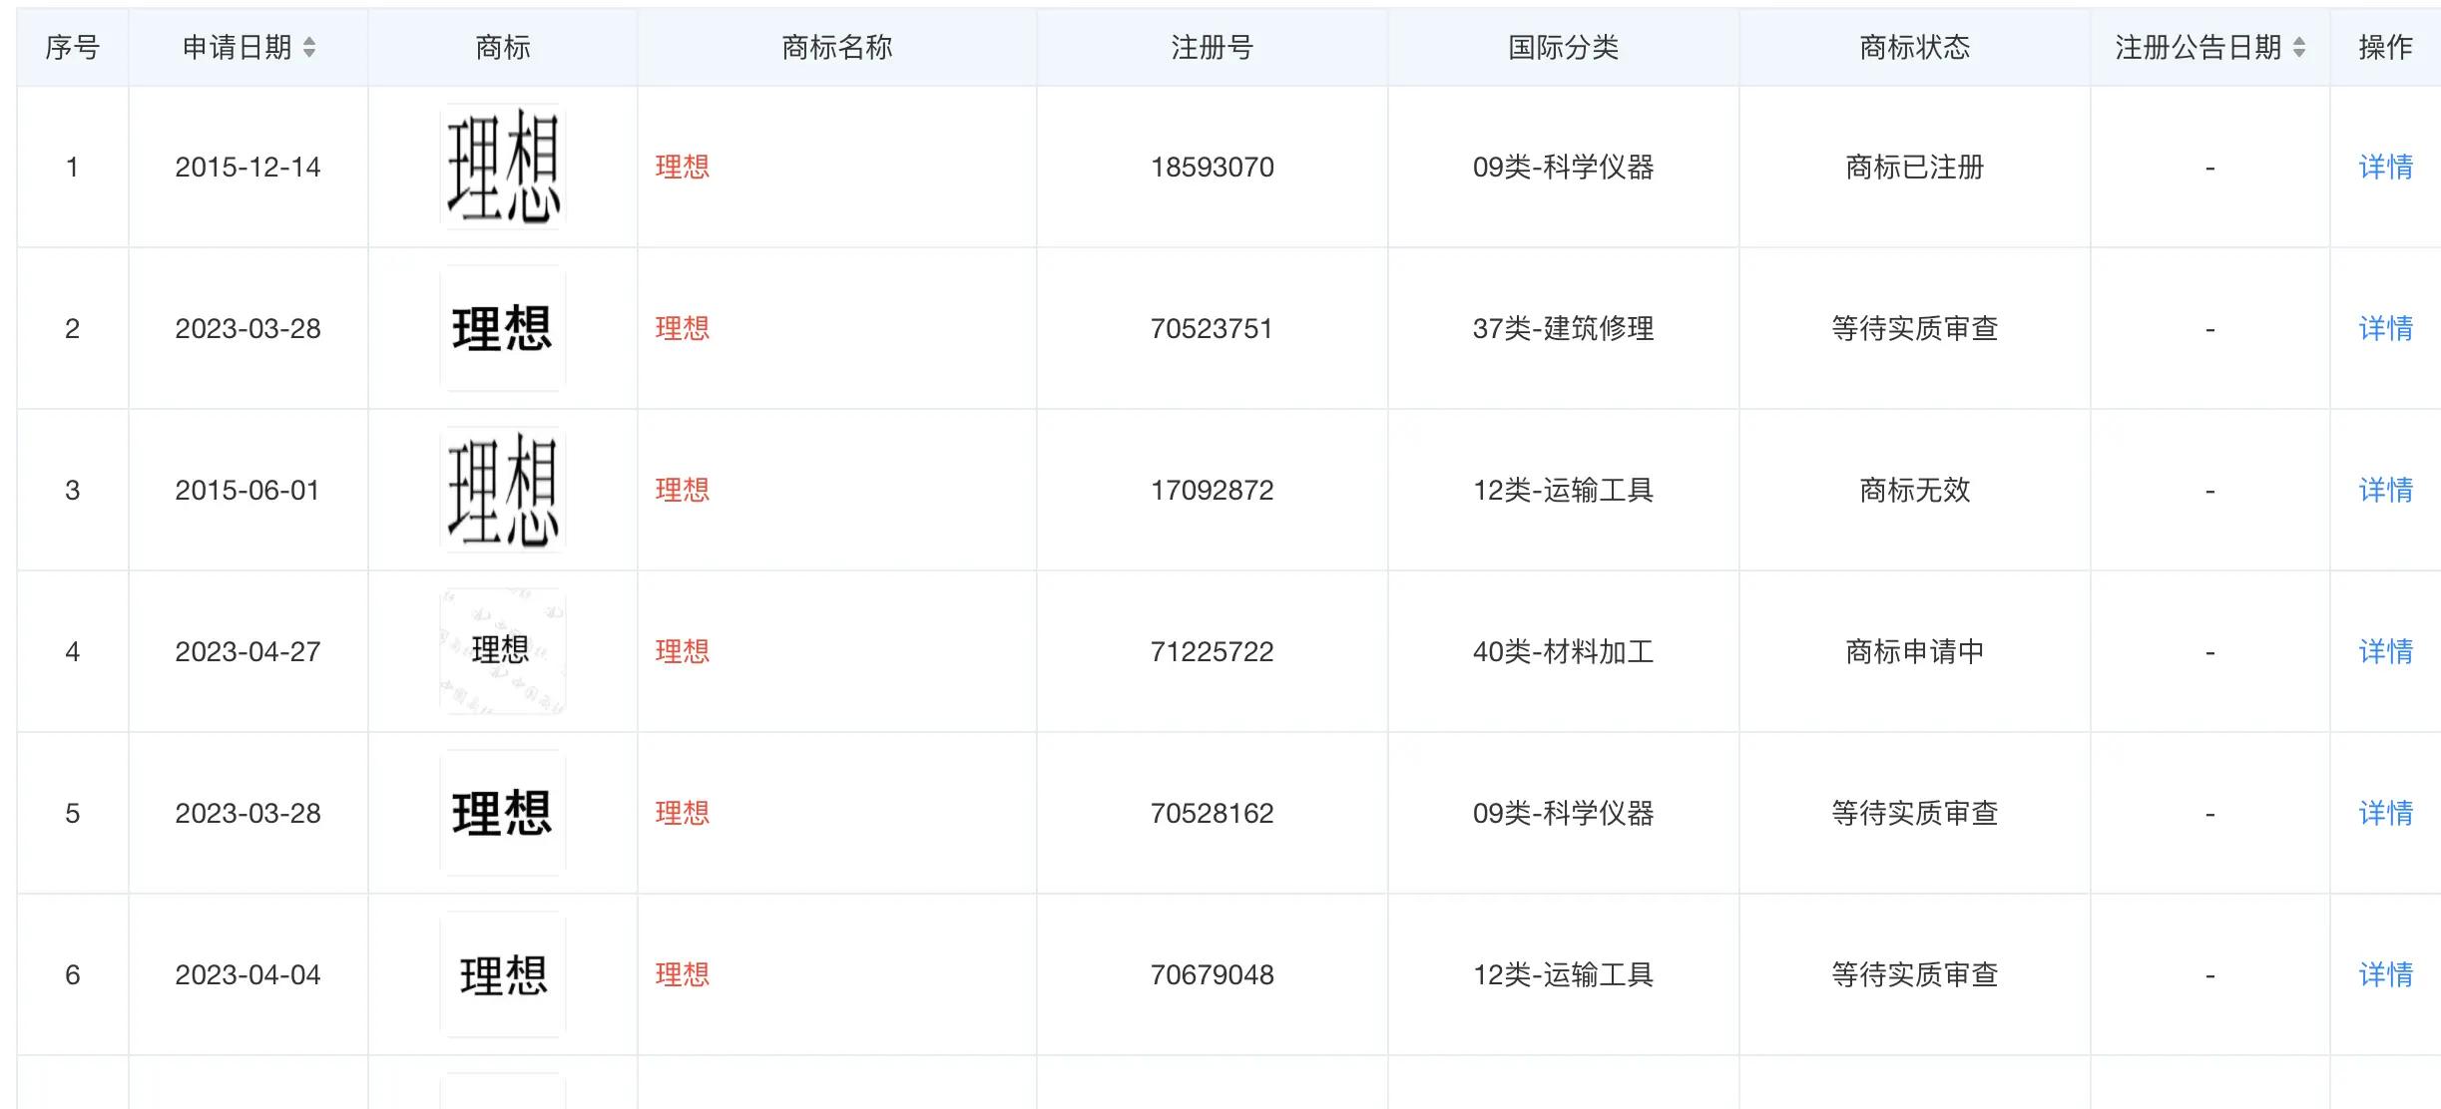
Task: View watermark trademark thumbnail for 71225722
Action: click(502, 651)
